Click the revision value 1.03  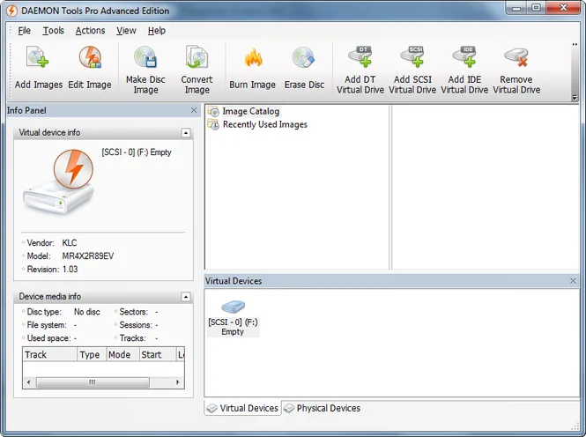pos(70,270)
